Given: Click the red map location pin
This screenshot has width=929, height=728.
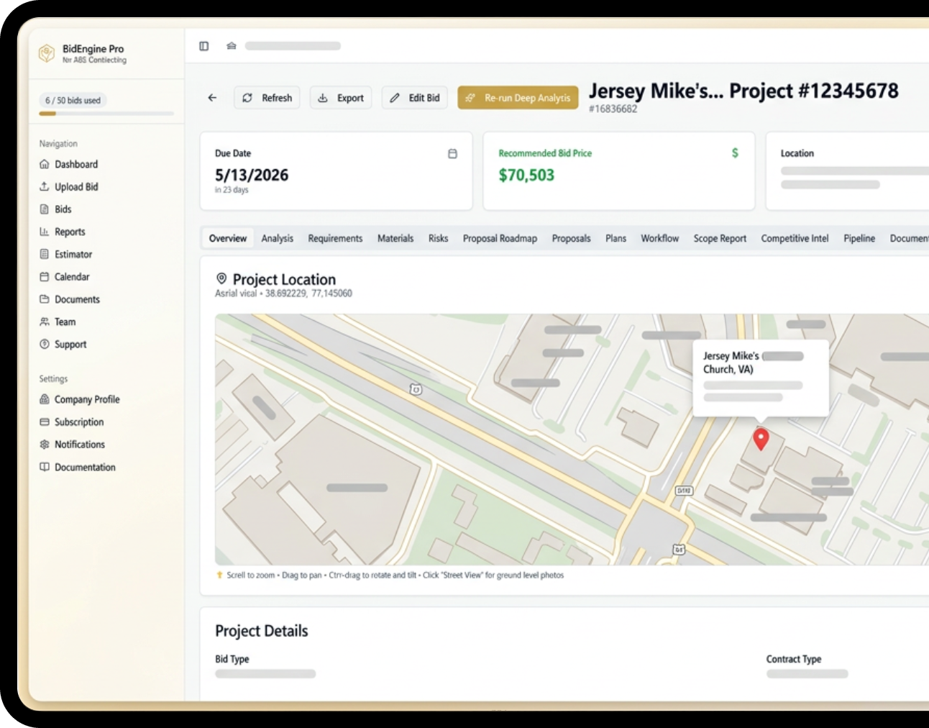Looking at the screenshot, I should coord(761,438).
